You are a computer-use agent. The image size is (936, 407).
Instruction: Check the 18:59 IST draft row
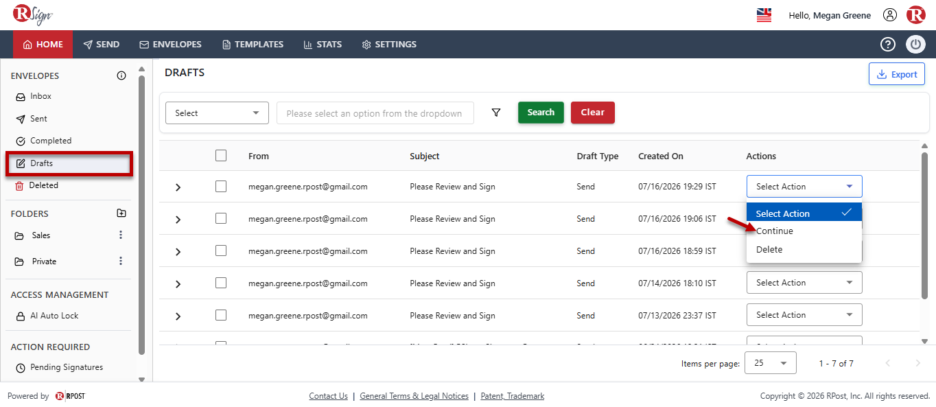click(221, 251)
